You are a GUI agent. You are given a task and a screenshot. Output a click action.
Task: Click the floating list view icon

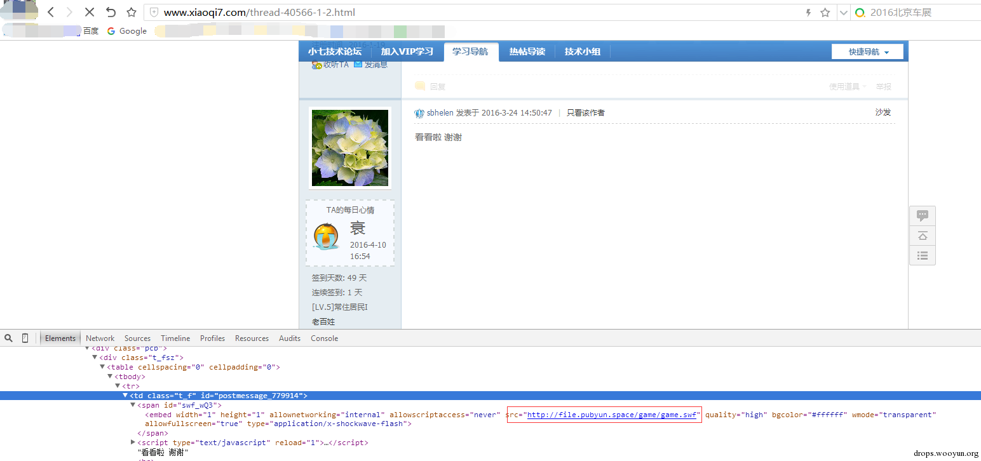point(923,255)
